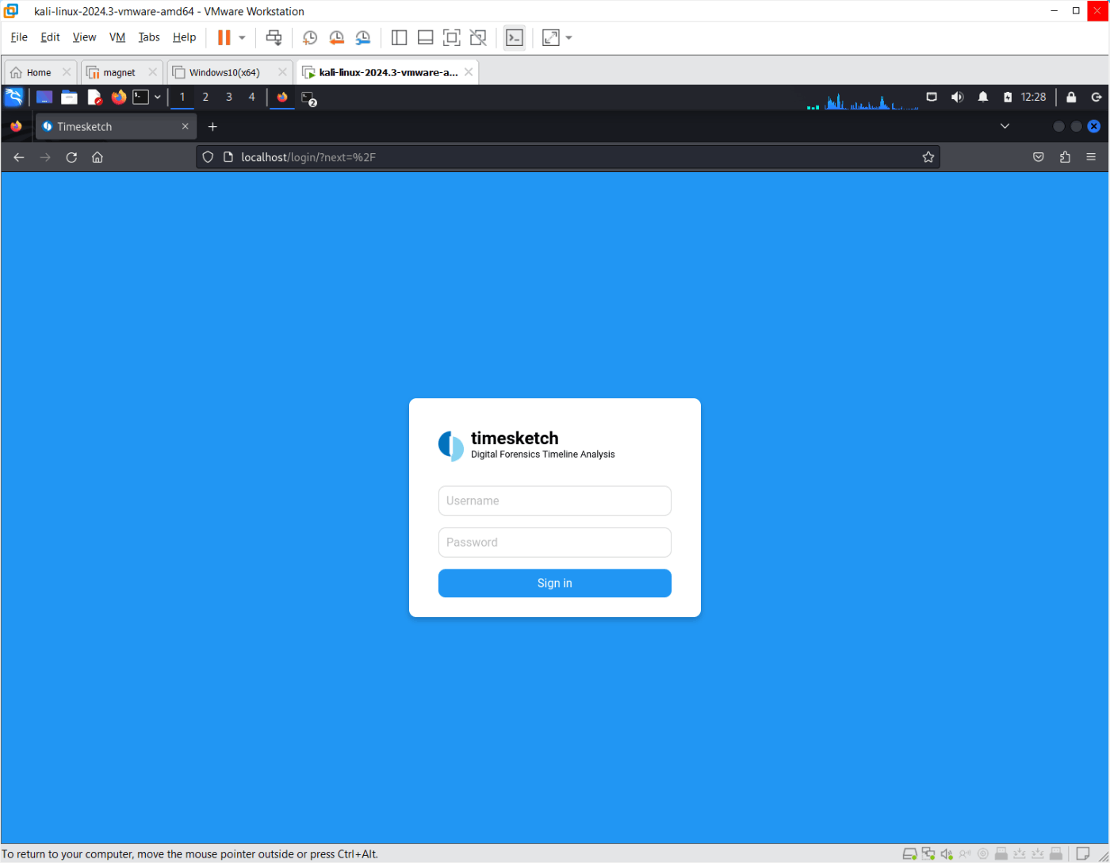Switch to workspace 2
The height and width of the screenshot is (863, 1110).
pyautogui.click(x=205, y=97)
